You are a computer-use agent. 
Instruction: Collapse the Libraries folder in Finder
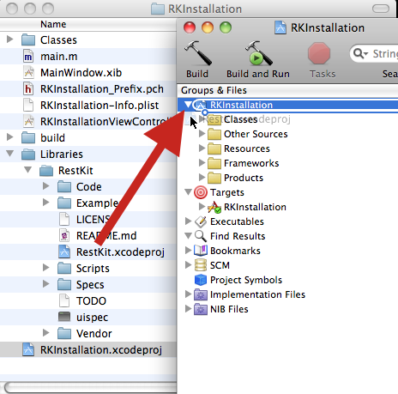tap(10, 154)
